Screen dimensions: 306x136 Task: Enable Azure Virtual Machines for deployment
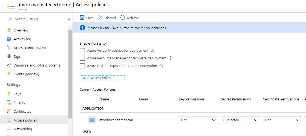(82, 51)
